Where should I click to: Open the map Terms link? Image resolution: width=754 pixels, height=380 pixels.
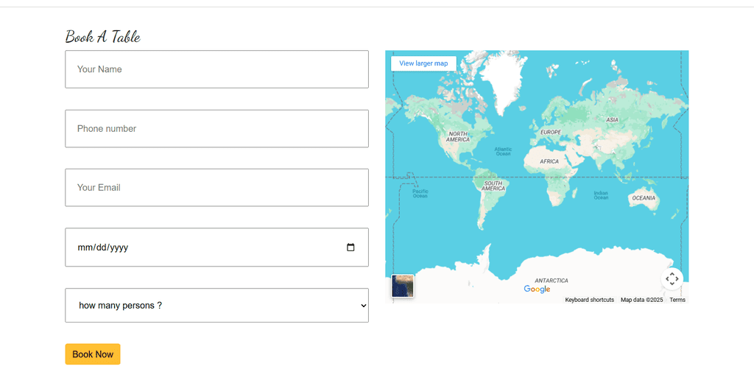tap(677, 300)
